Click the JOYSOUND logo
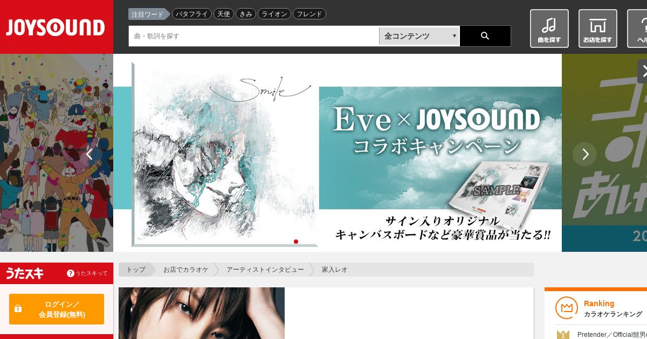Image resolution: width=647 pixels, height=339 pixels. click(x=56, y=27)
